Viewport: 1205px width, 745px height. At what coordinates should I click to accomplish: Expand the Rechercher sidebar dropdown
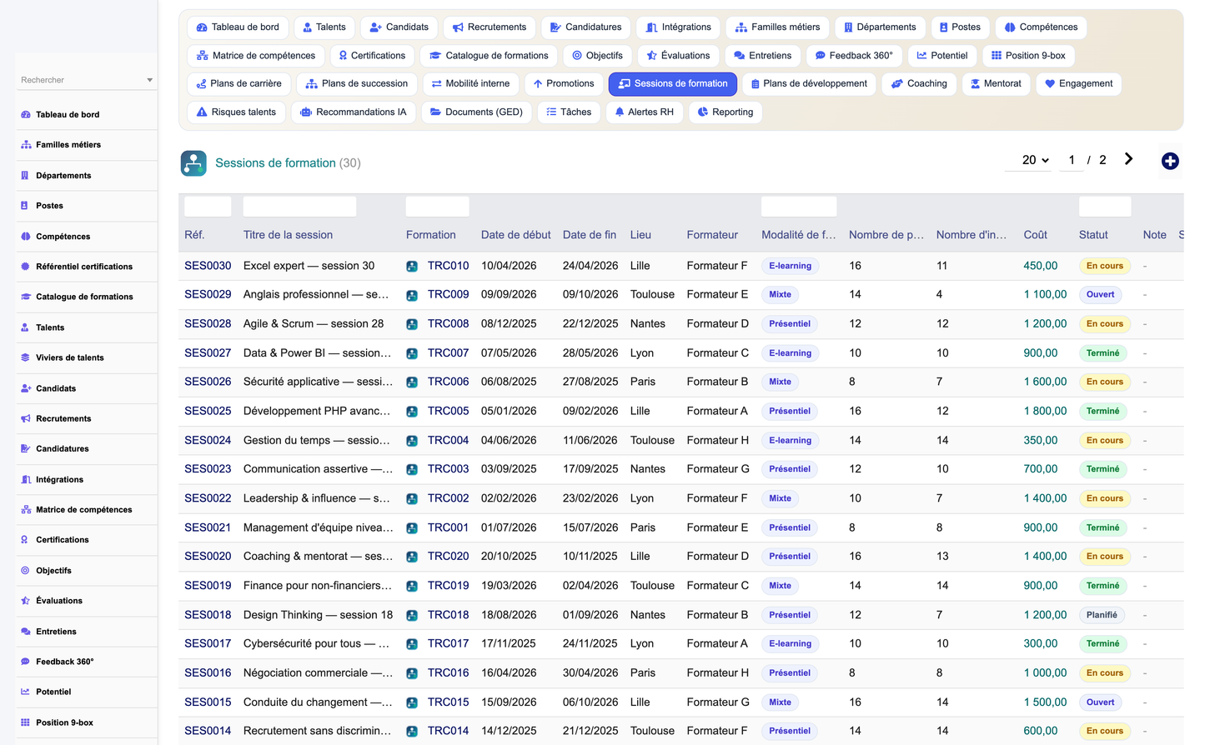pos(87,80)
